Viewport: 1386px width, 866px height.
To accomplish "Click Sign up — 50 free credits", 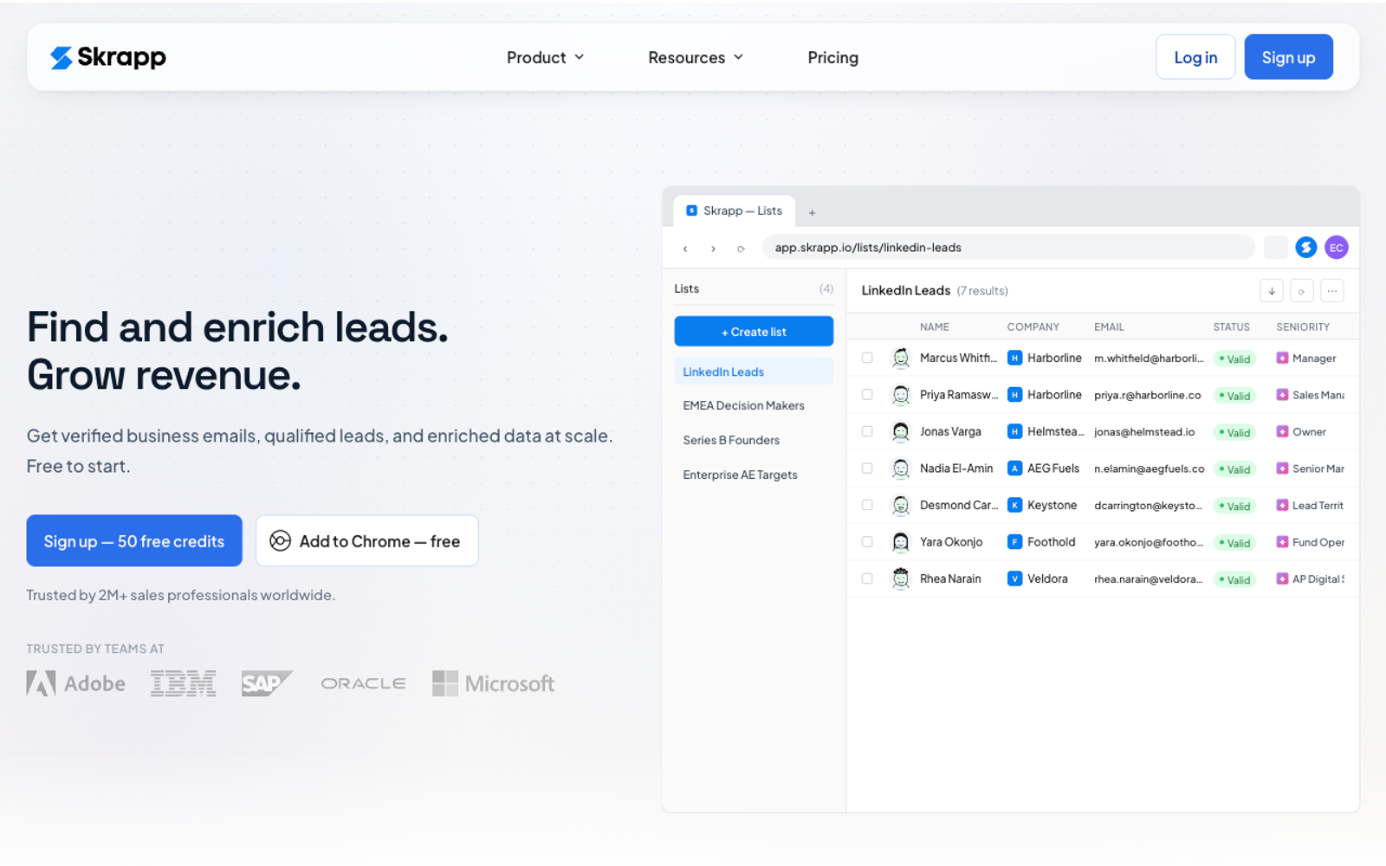I will click(134, 541).
